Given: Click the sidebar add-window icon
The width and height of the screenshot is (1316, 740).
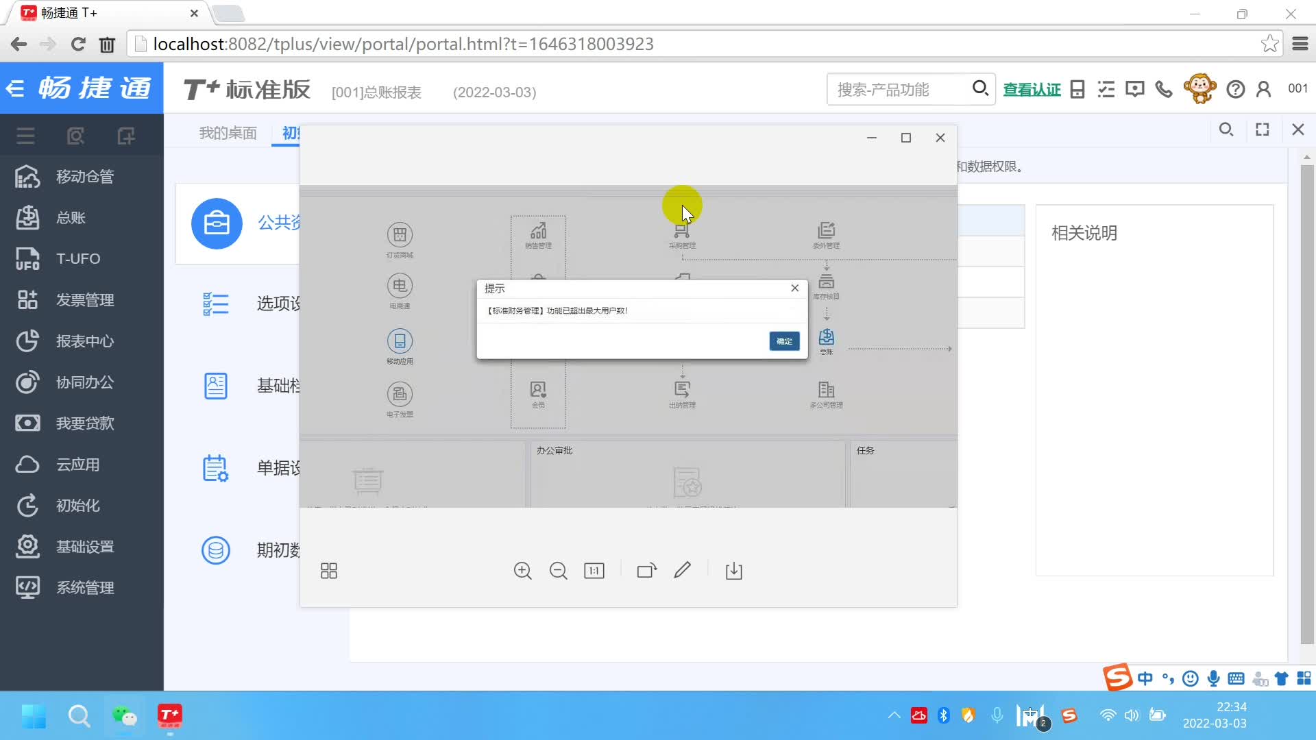Looking at the screenshot, I should click(x=126, y=136).
